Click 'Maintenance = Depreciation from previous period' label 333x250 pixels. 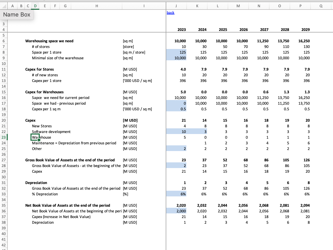pos(74,143)
